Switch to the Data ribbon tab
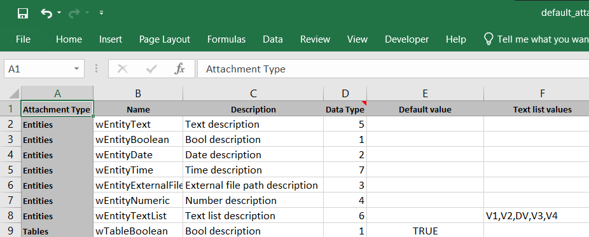The width and height of the screenshot is (589, 237). (x=273, y=39)
